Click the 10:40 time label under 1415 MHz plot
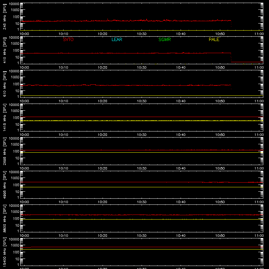The image size is (269, 269). 181,135
